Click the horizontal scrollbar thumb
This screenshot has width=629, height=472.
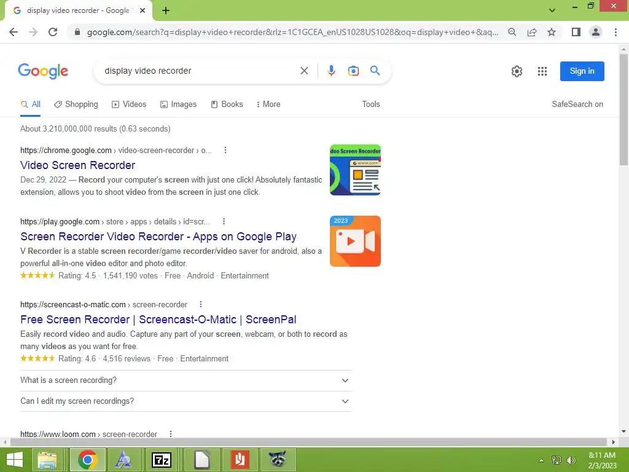308,442
